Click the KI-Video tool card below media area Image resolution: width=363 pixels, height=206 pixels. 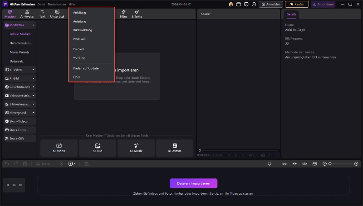point(59,148)
